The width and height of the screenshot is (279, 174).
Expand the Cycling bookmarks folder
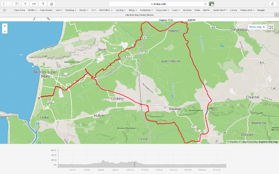(x=120, y=10)
